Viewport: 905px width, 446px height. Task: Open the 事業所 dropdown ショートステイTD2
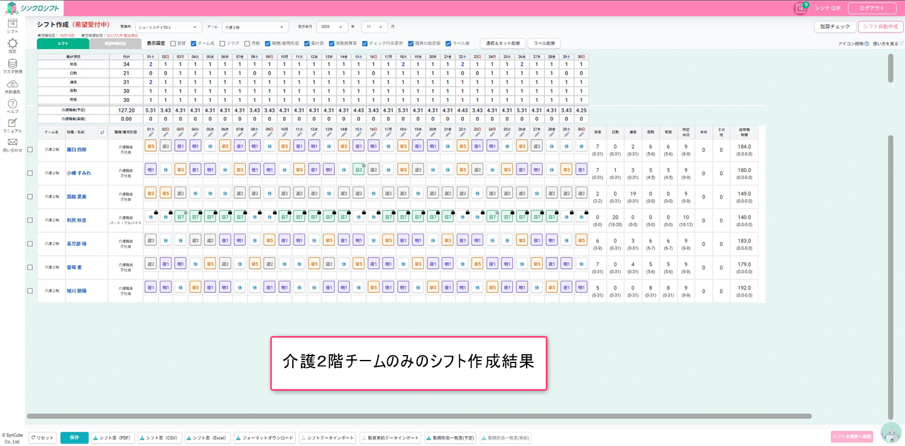(x=168, y=27)
